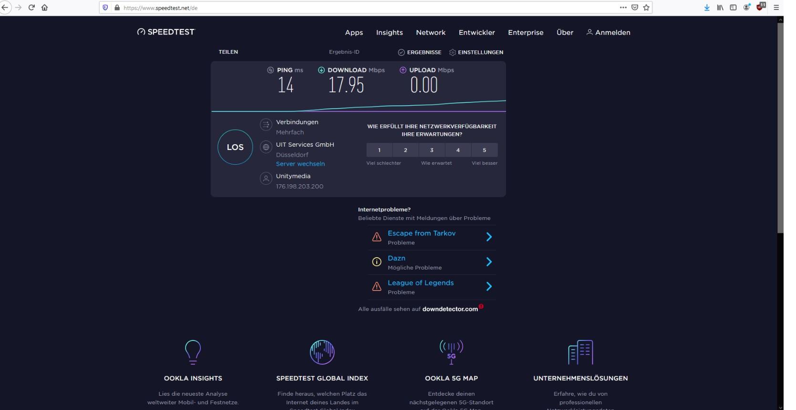Open the Apps menu
796x410 pixels.
click(x=354, y=32)
